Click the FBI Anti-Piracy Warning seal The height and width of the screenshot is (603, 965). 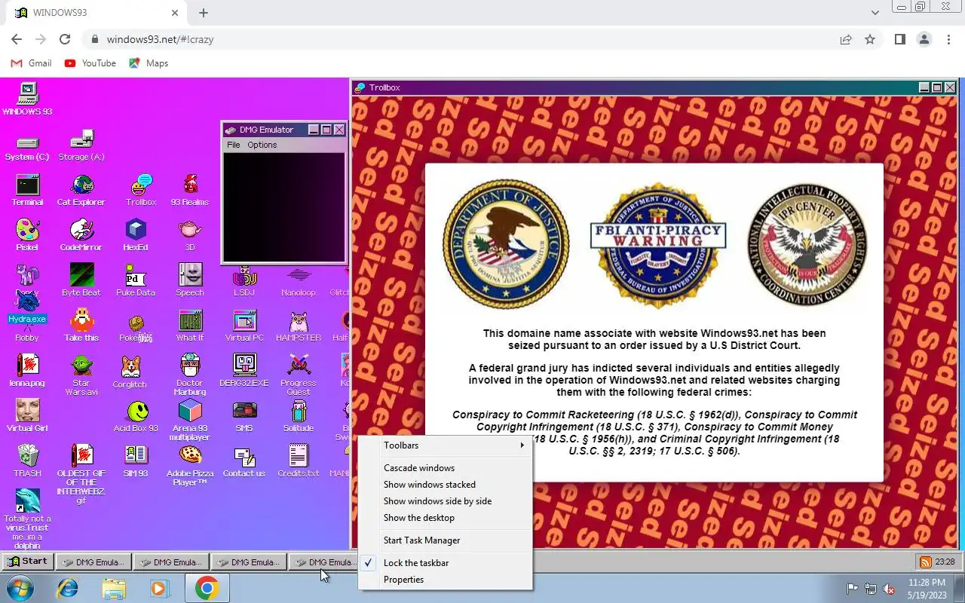click(658, 245)
